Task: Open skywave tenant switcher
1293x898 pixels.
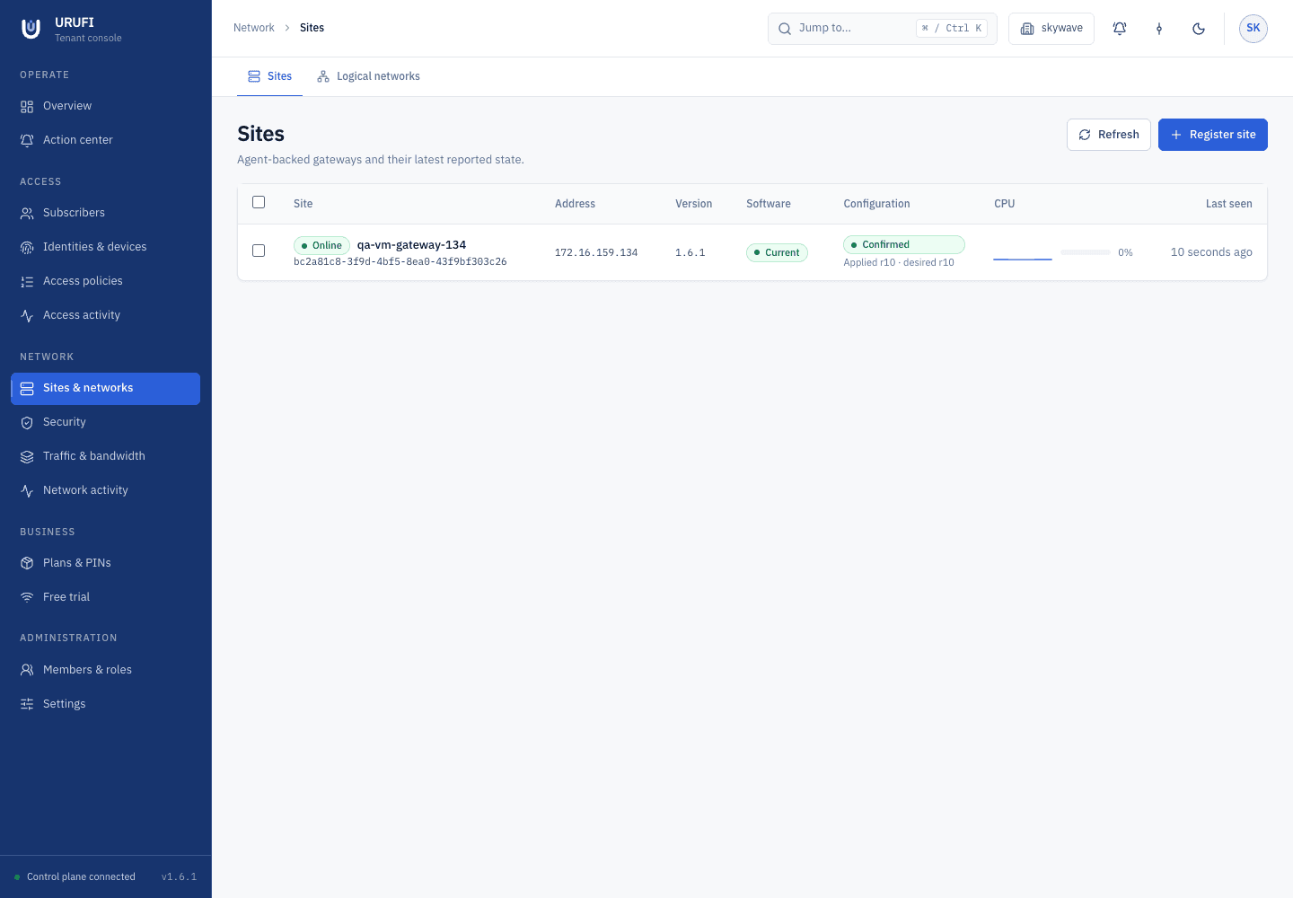Action: tap(1051, 29)
